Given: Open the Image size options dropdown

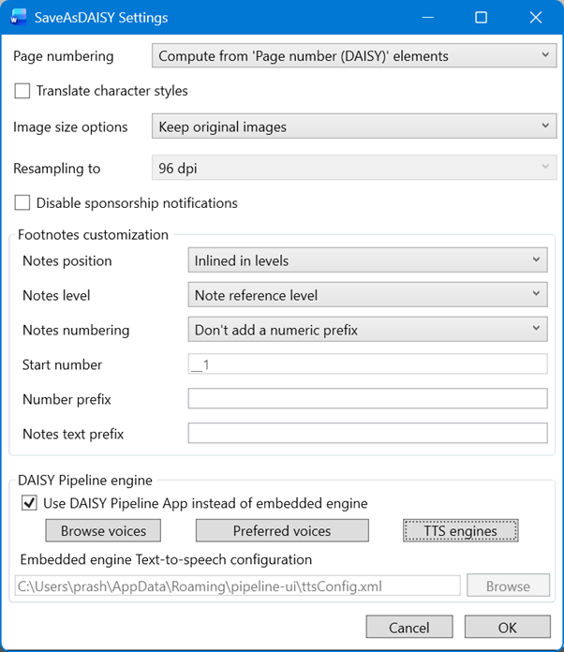Looking at the screenshot, I should coord(354,126).
